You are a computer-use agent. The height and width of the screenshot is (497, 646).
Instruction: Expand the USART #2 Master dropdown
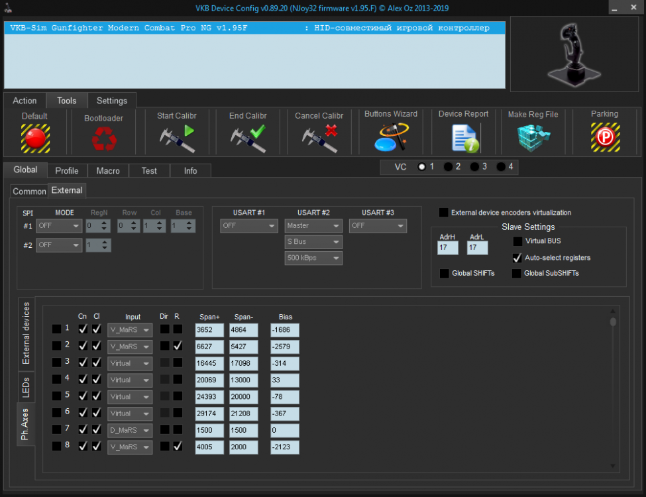(x=313, y=226)
